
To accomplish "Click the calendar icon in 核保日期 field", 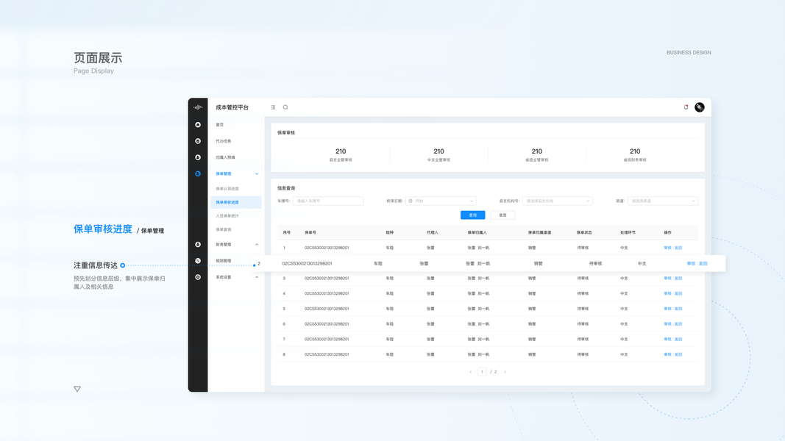I will click(x=411, y=201).
